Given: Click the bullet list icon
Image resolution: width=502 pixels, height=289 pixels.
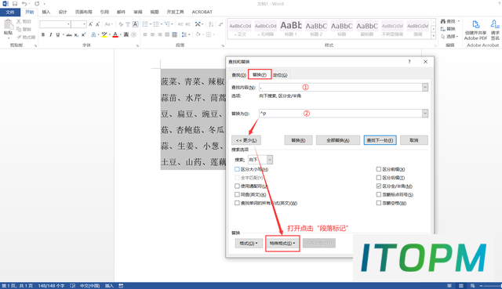Looking at the screenshot, I should click(145, 24).
